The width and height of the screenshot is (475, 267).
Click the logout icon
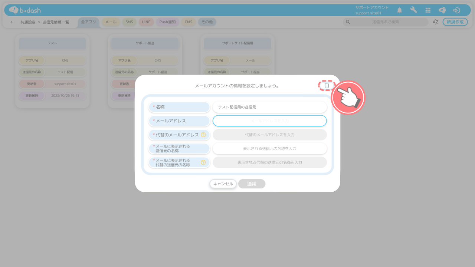pos(456,10)
